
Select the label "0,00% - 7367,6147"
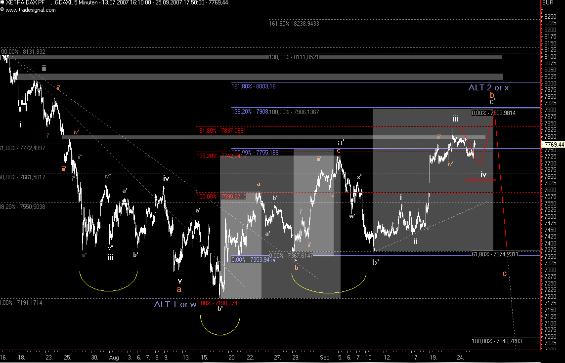point(291,256)
